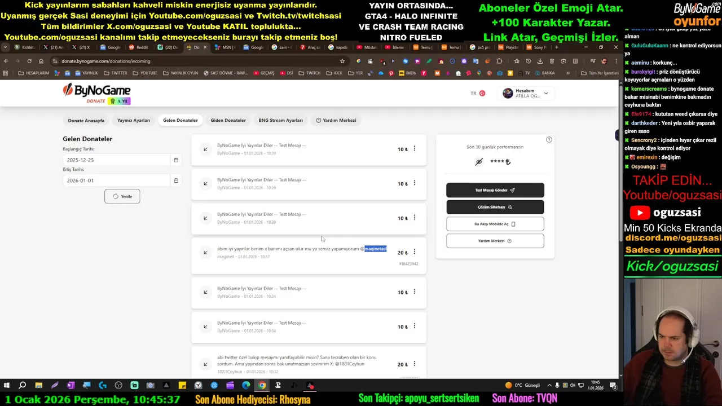Show hidden 30-day performance amount
The image size is (722, 406).
(x=479, y=162)
